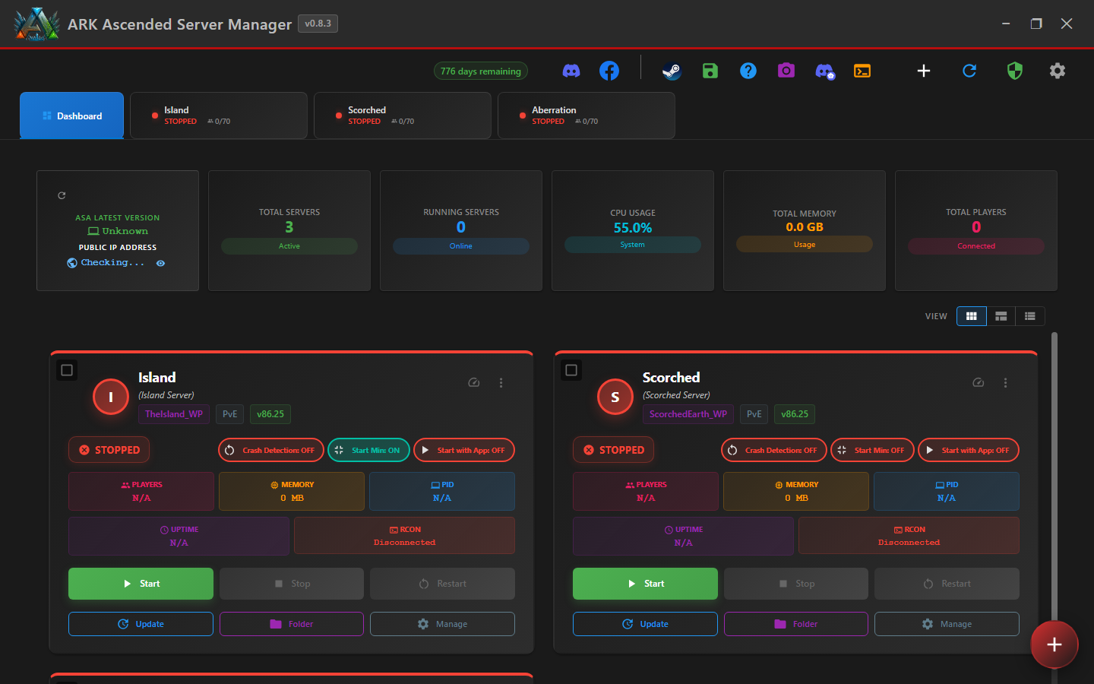Click the Scorched server avatar icon
Viewport: 1094px width, 684px height.
click(x=615, y=397)
